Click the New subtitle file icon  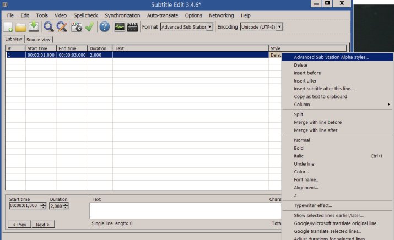8,27
